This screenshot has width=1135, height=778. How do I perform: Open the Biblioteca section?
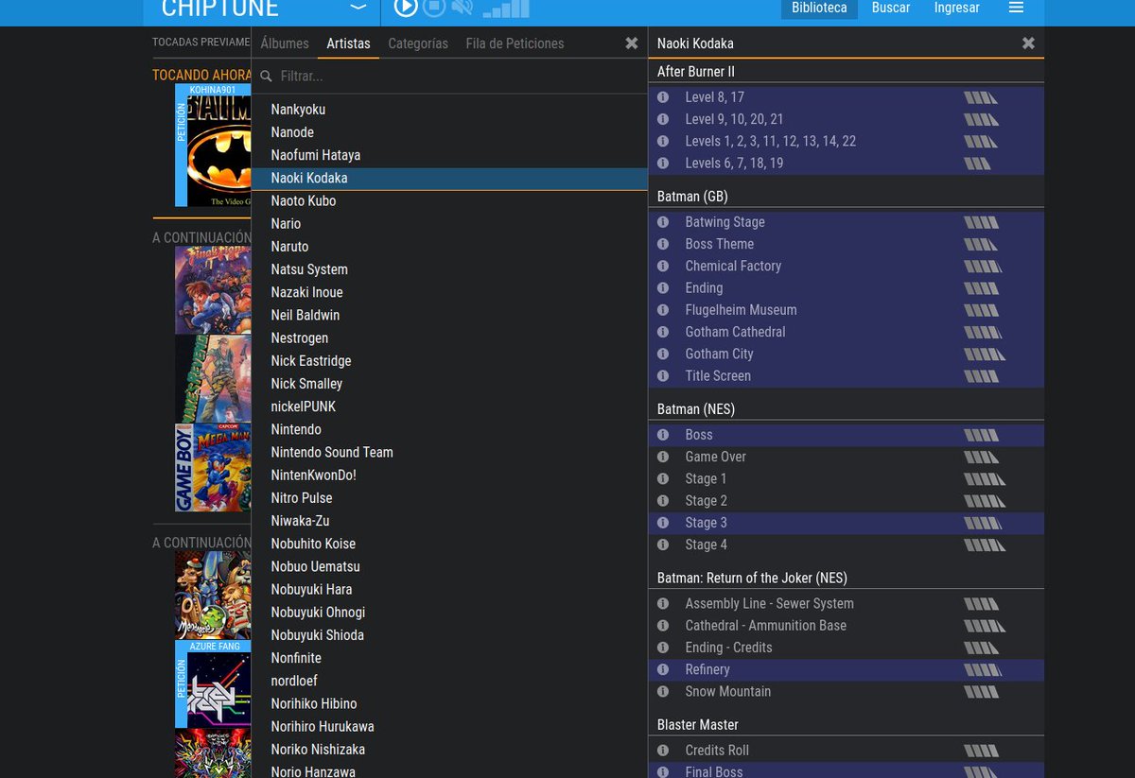click(819, 8)
